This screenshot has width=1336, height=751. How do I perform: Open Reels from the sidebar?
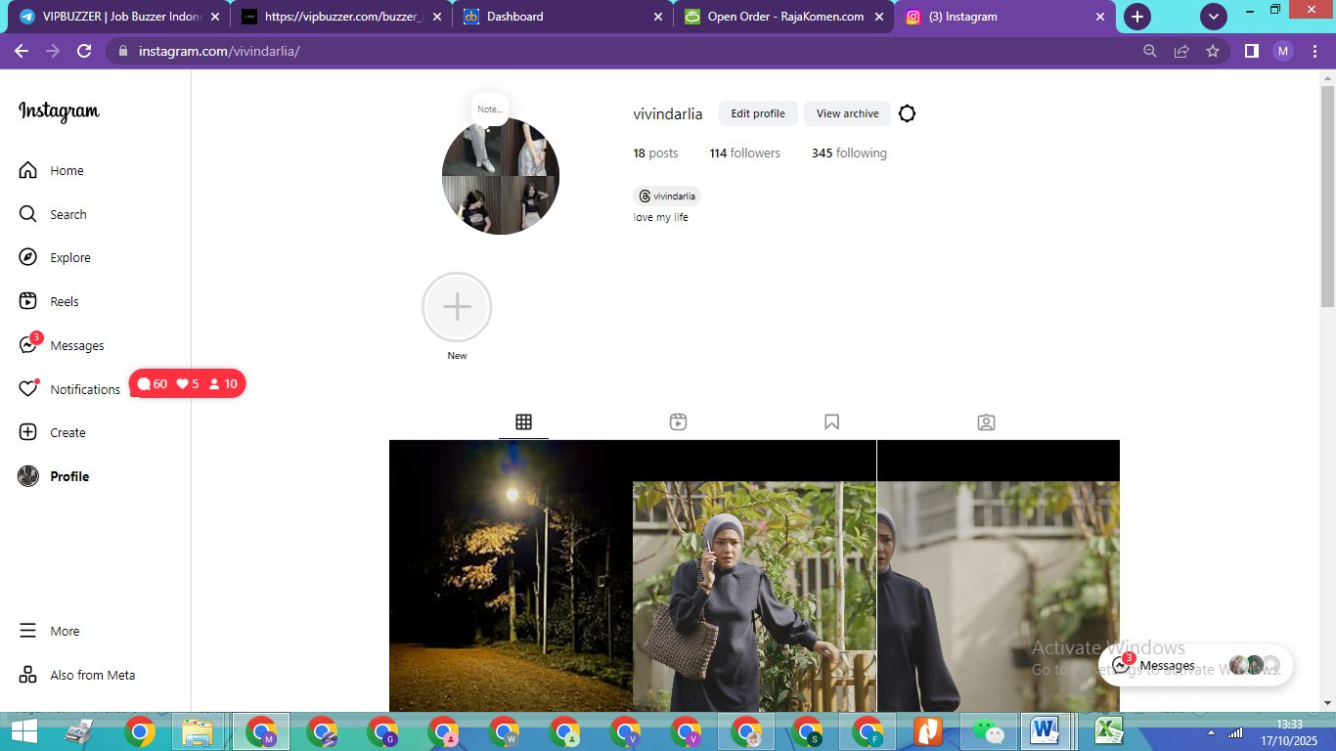tap(28, 301)
